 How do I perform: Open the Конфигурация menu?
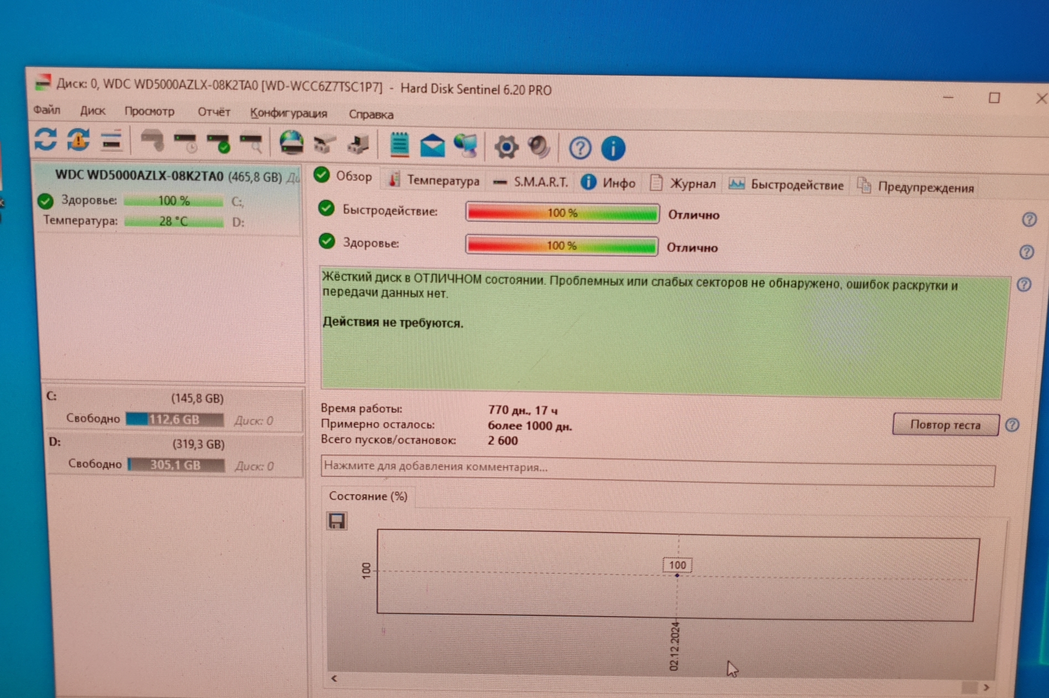coord(288,113)
